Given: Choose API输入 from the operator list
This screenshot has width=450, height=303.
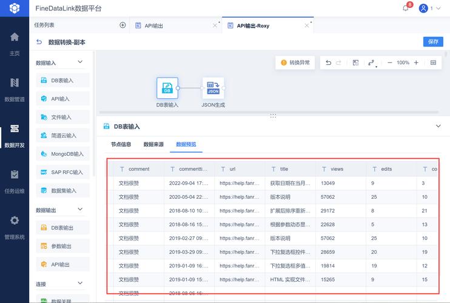Looking at the screenshot, I should (x=62, y=99).
